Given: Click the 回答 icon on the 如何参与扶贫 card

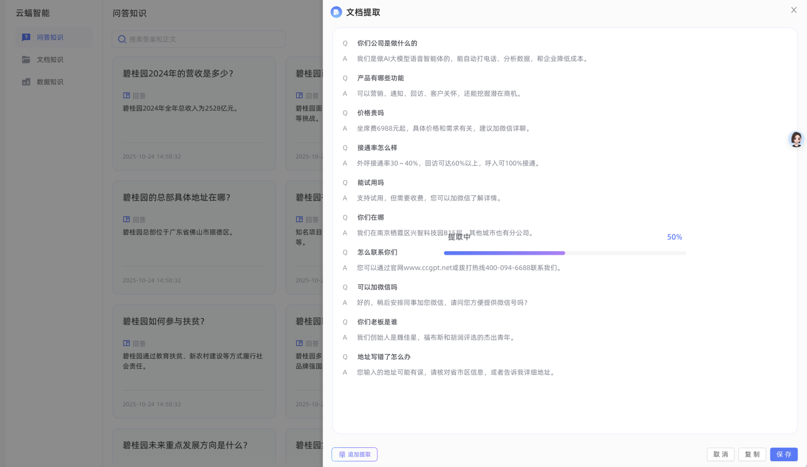Looking at the screenshot, I should pyautogui.click(x=126, y=343).
